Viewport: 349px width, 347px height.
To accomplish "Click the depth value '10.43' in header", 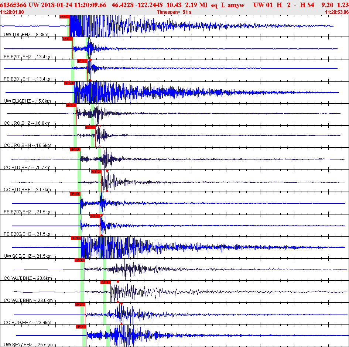I will click(174, 5).
